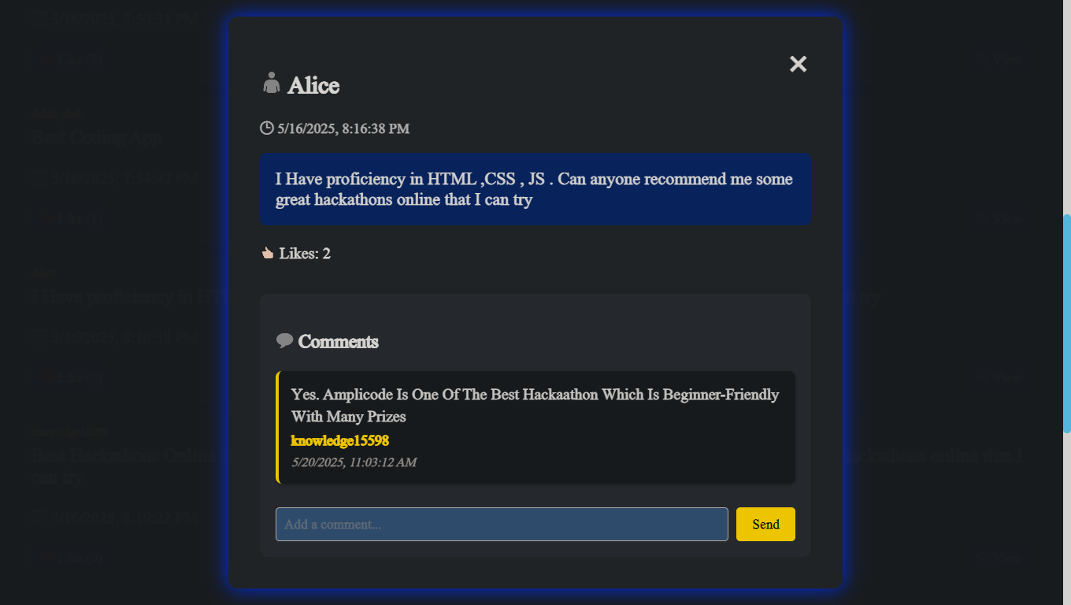Click the user avatar icon beside Alice

point(271,83)
